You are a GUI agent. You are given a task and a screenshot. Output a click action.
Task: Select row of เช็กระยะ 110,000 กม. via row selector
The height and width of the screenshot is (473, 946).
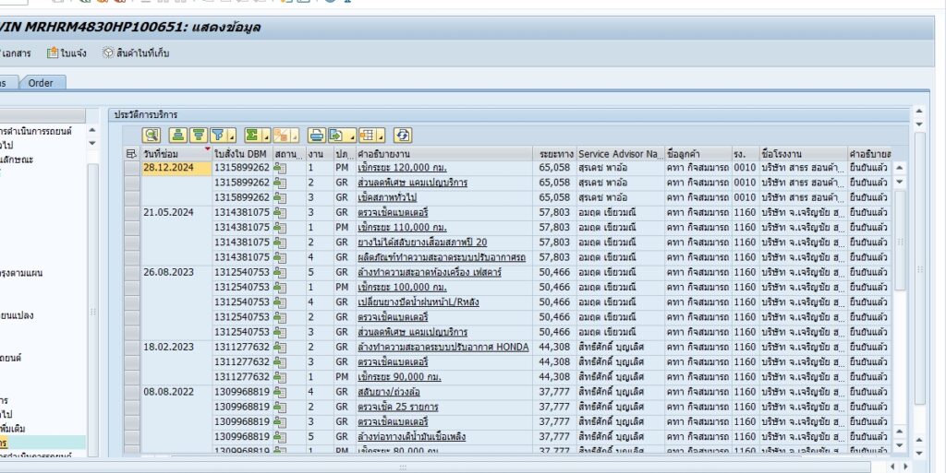tap(131, 228)
